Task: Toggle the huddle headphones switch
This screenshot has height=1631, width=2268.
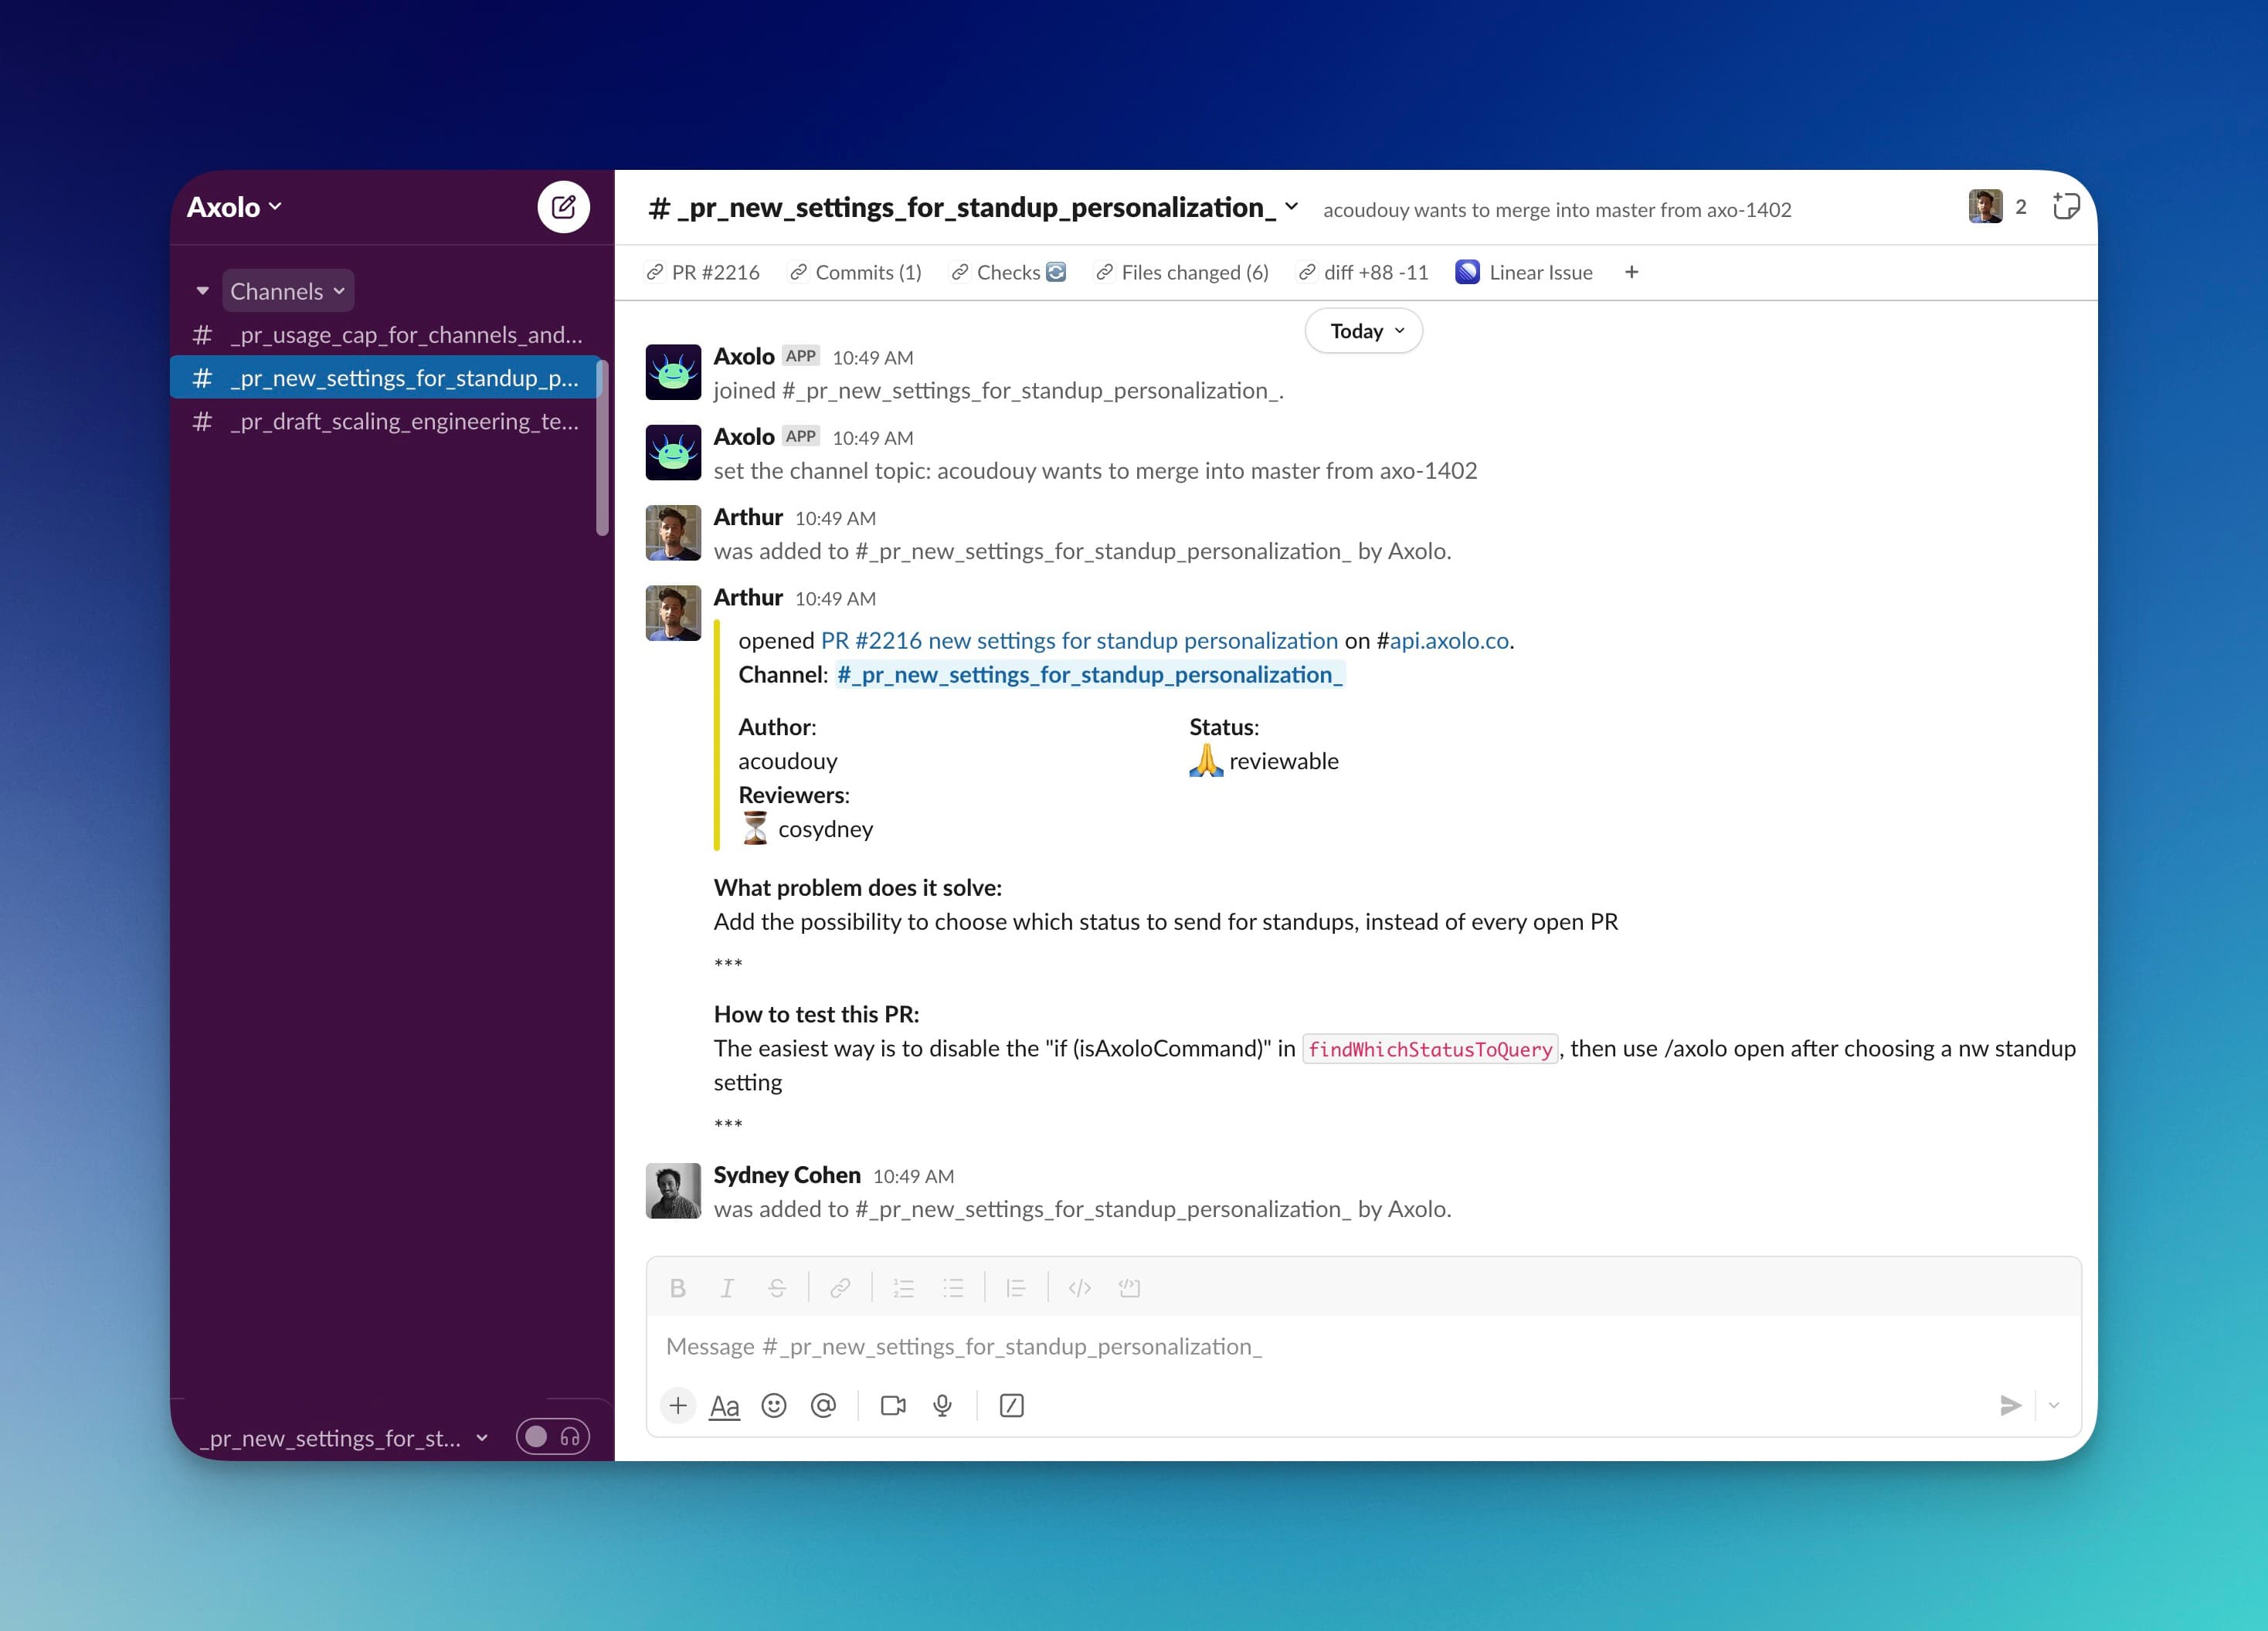Action: [553, 1437]
